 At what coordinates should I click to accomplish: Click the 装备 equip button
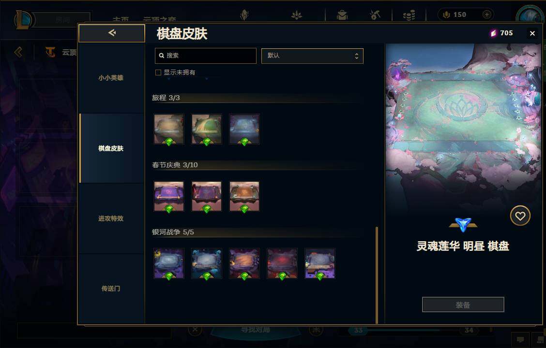click(x=463, y=304)
